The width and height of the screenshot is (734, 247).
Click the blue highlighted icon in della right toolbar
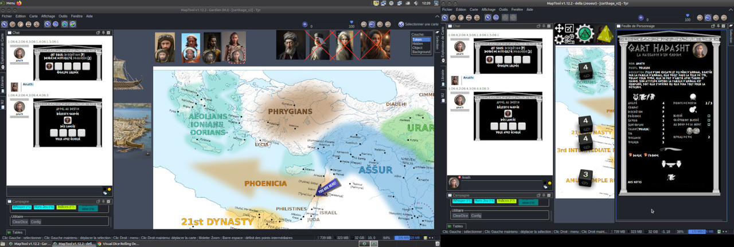707,18
